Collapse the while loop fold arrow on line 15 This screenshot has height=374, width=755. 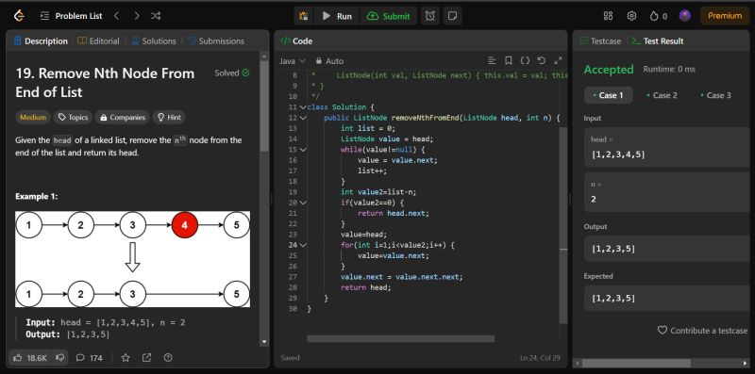302,150
